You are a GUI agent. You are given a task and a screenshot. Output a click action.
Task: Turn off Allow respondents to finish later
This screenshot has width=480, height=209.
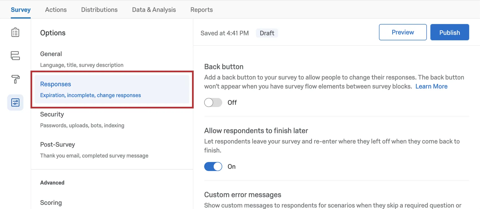coord(213,167)
